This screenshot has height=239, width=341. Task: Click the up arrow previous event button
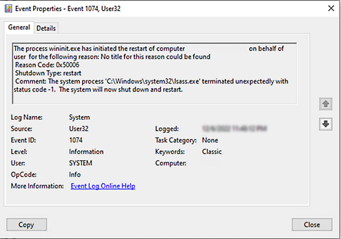click(326, 104)
